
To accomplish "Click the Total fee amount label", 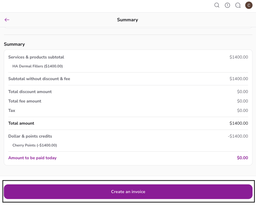I will point(25,101).
